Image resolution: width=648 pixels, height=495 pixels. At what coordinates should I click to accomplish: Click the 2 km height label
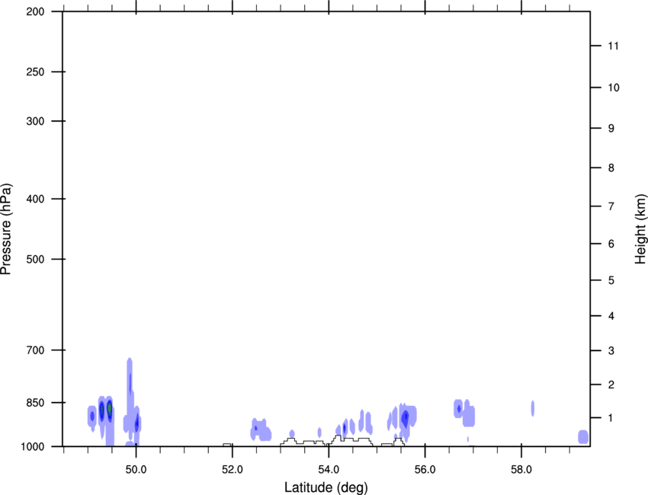tap(611, 385)
